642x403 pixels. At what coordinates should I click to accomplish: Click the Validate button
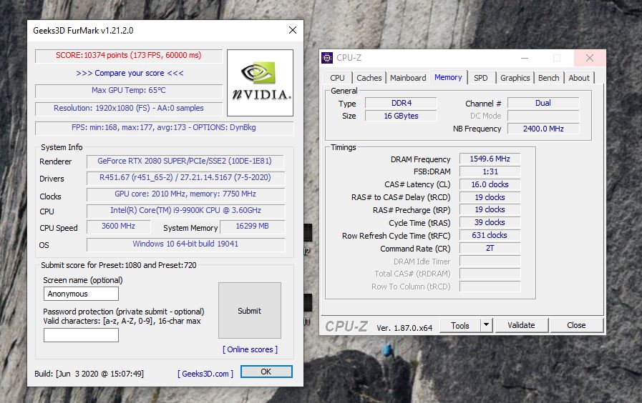tap(521, 325)
